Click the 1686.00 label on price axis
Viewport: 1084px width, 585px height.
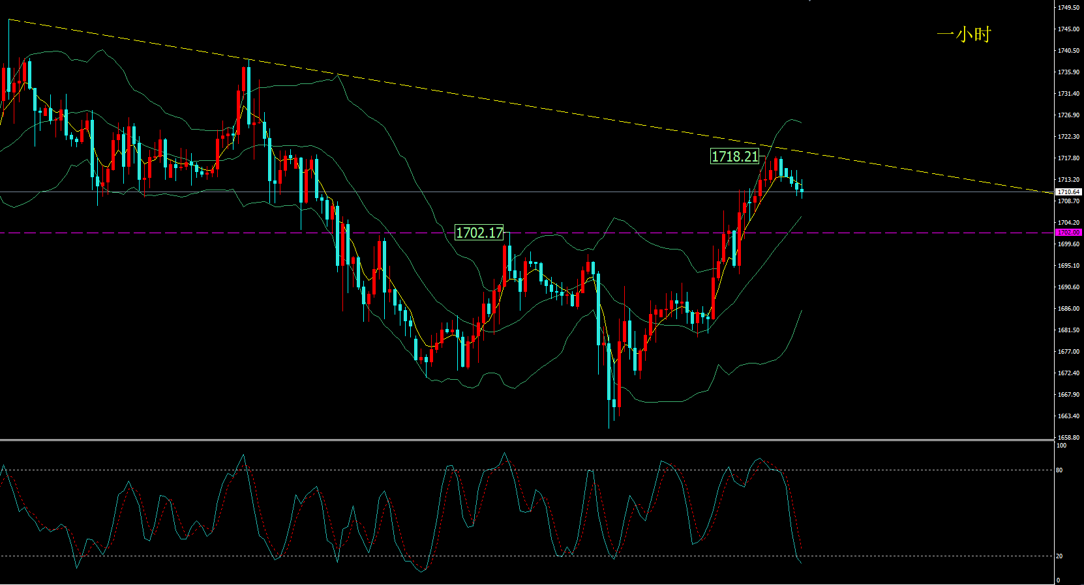[x=1068, y=309]
